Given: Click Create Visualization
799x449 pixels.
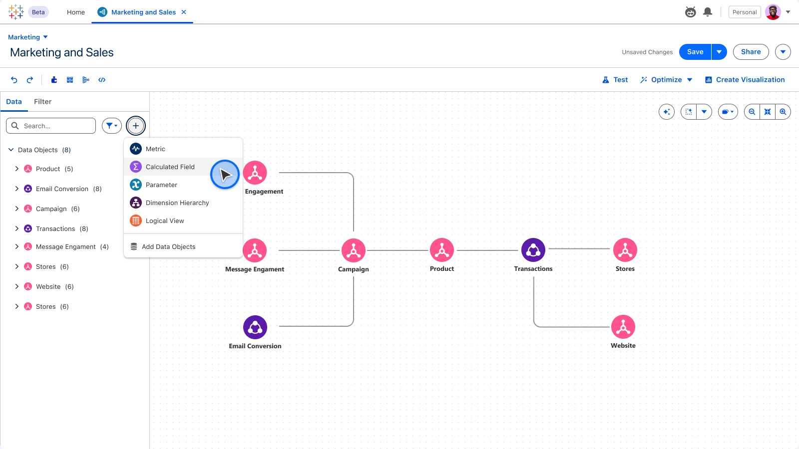Looking at the screenshot, I should [x=745, y=80].
